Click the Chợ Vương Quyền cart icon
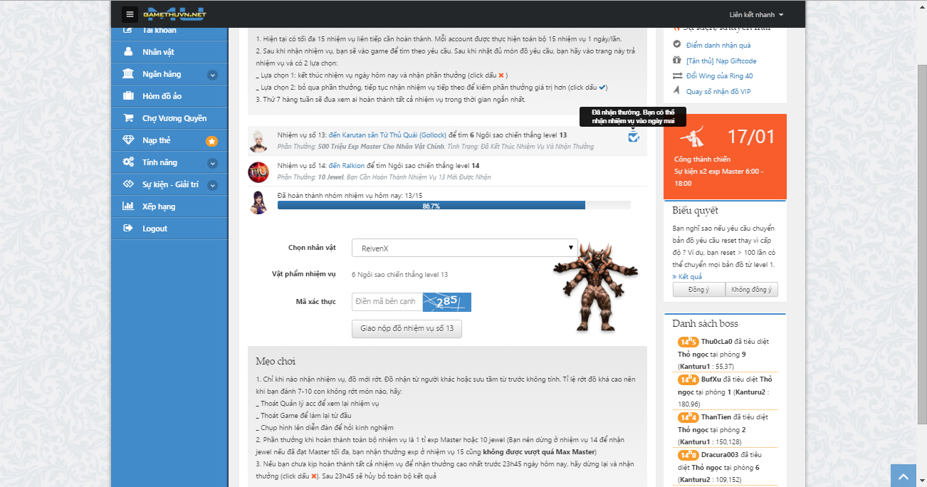Image resolution: width=927 pixels, height=487 pixels. (x=128, y=118)
